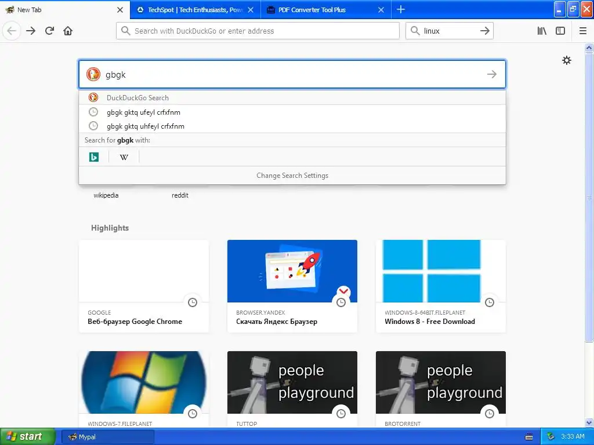594x445 pixels.
Task: Submit linux search with arrow in toolbar
Action: [484, 31]
